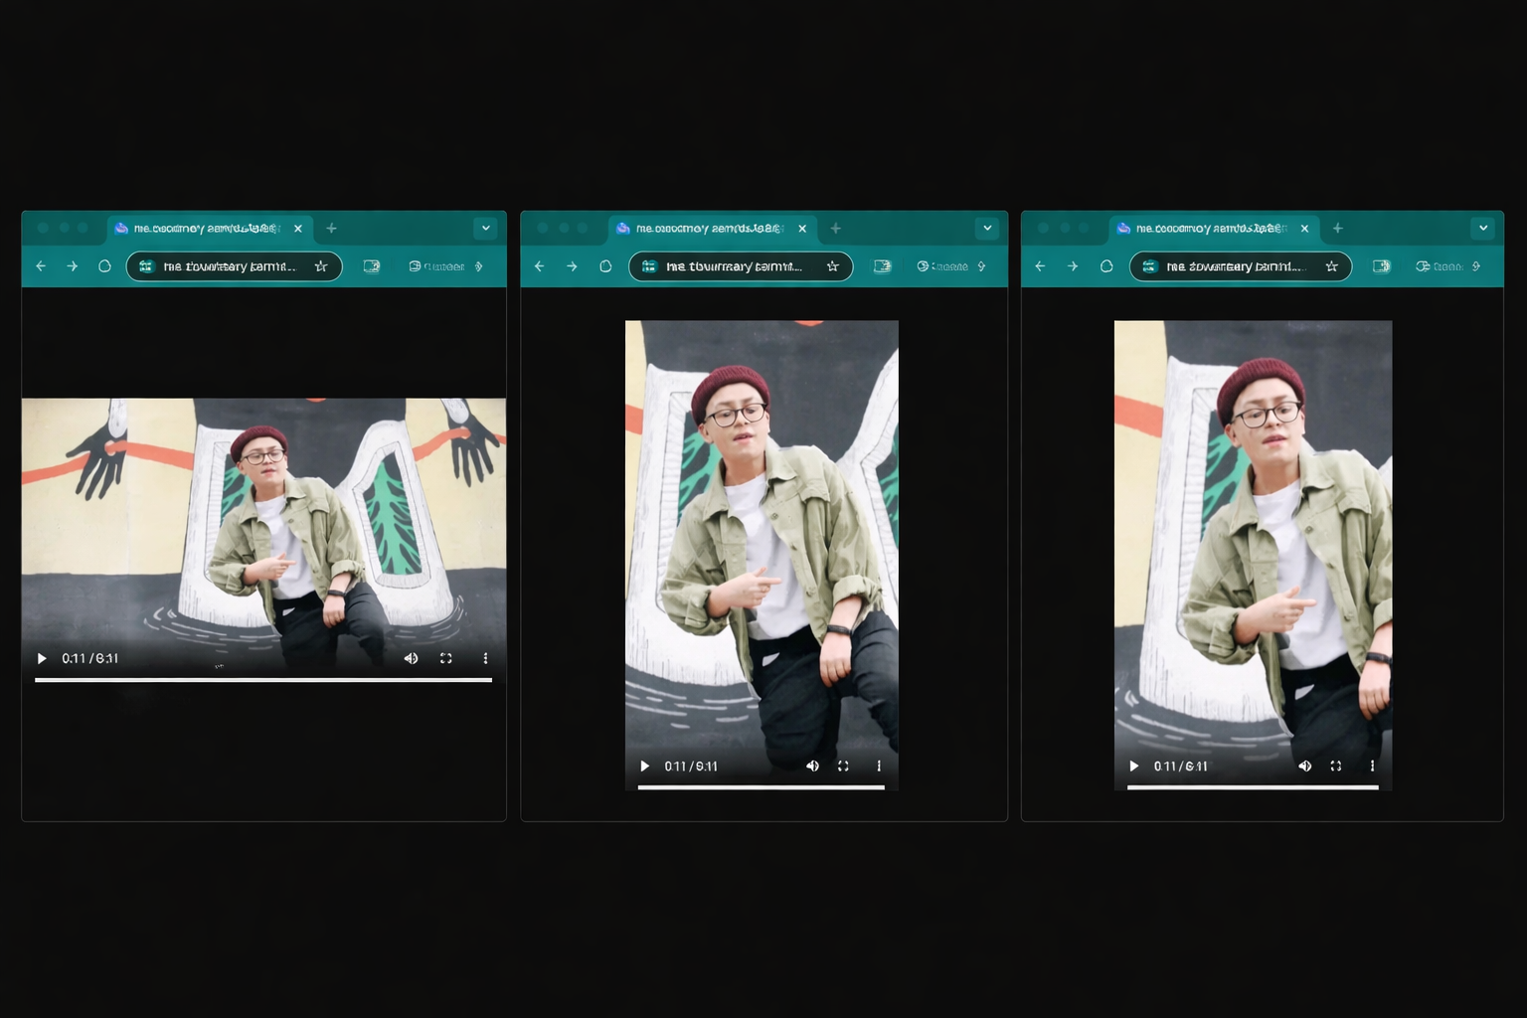Bookmark the page in the middle window
Screen dimensions: 1527x1018
[833, 266]
